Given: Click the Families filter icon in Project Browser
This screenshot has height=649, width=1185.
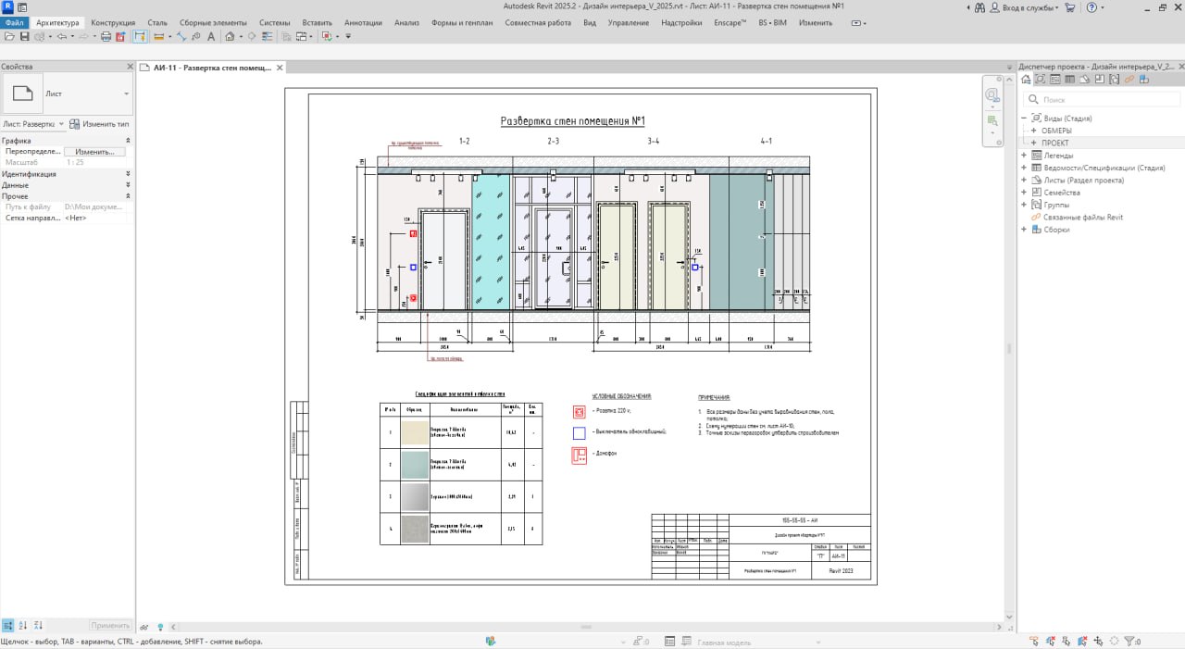Looking at the screenshot, I should coord(1099,80).
